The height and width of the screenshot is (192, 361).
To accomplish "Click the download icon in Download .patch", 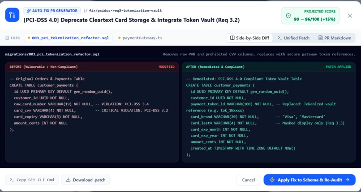I will pos(68,180).
